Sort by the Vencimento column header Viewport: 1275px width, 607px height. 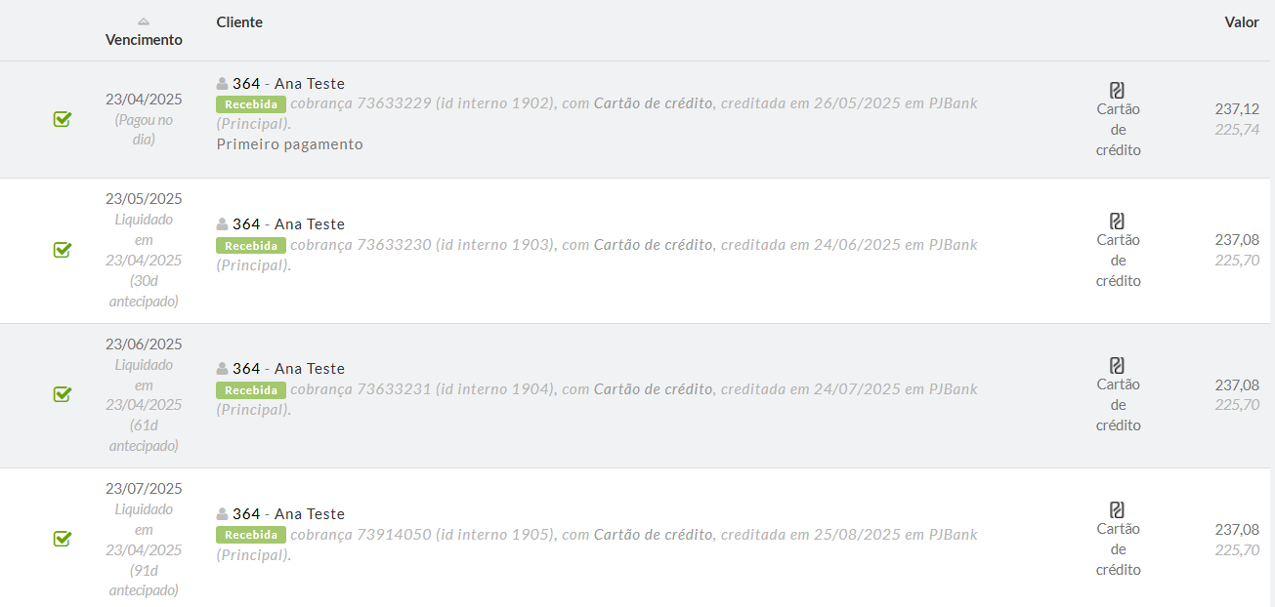click(x=144, y=40)
